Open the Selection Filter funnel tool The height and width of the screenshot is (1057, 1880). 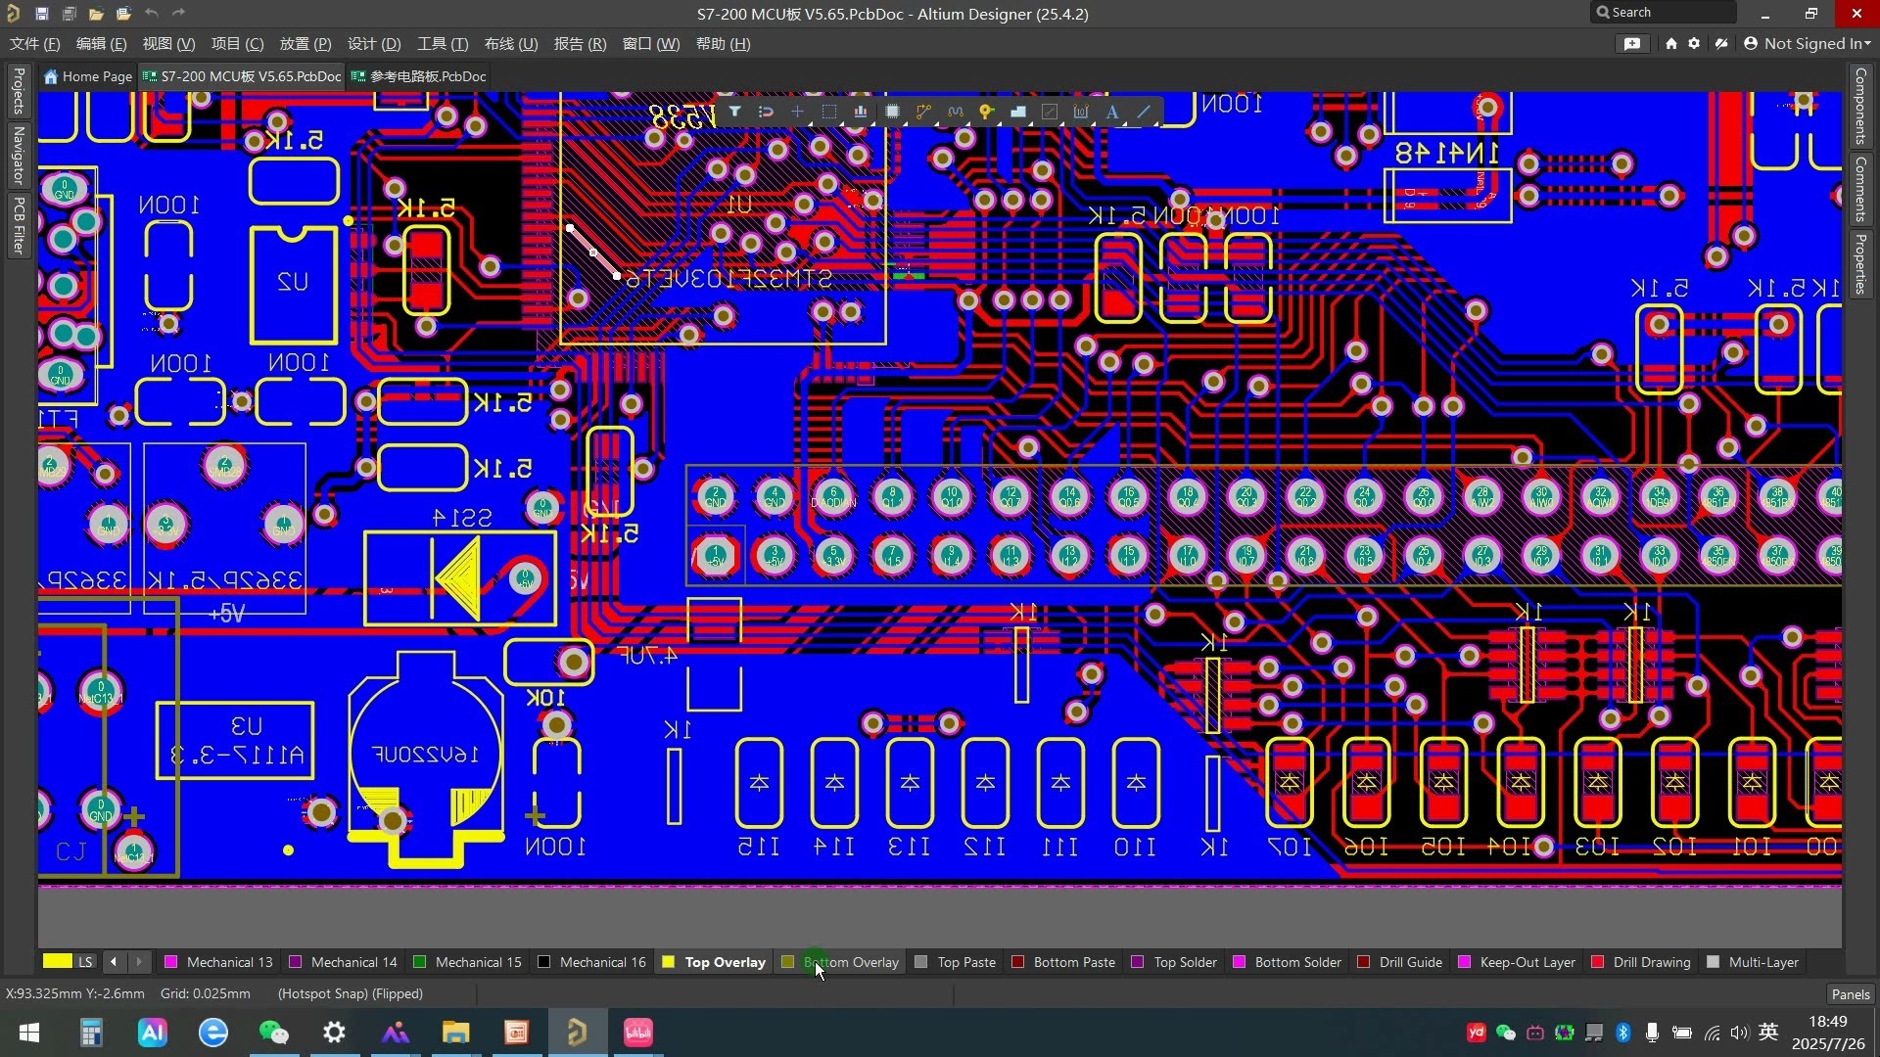[734, 112]
